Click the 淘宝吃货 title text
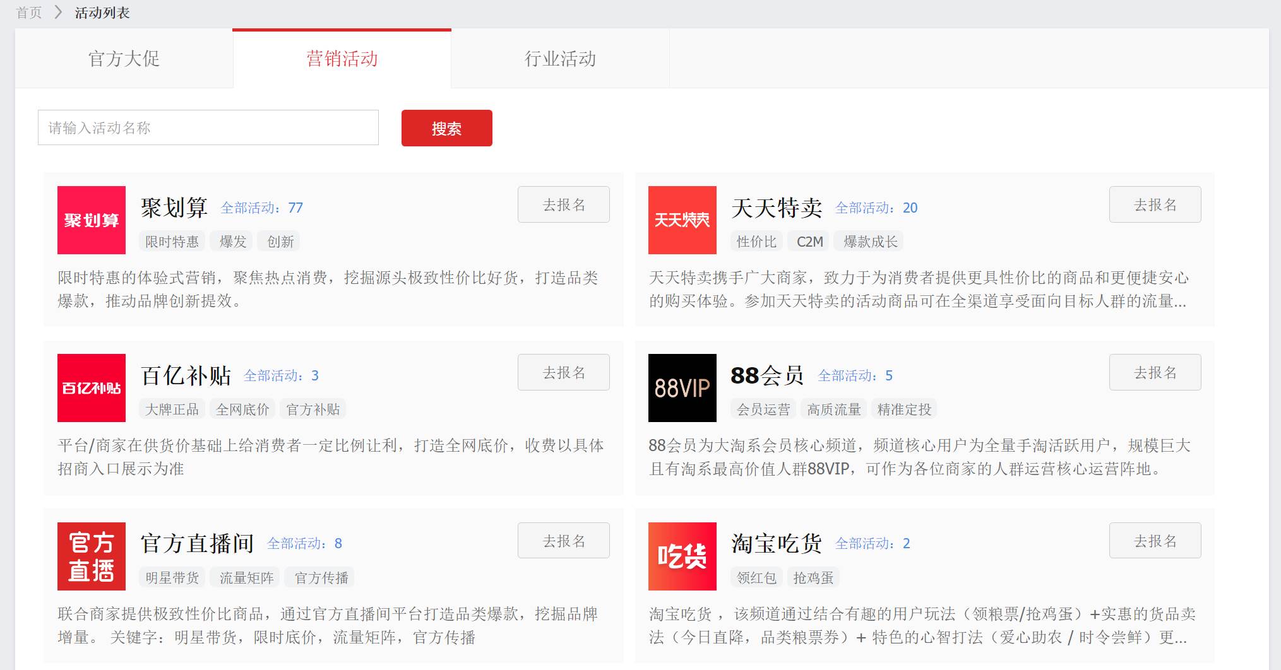1281x670 pixels. (x=777, y=543)
